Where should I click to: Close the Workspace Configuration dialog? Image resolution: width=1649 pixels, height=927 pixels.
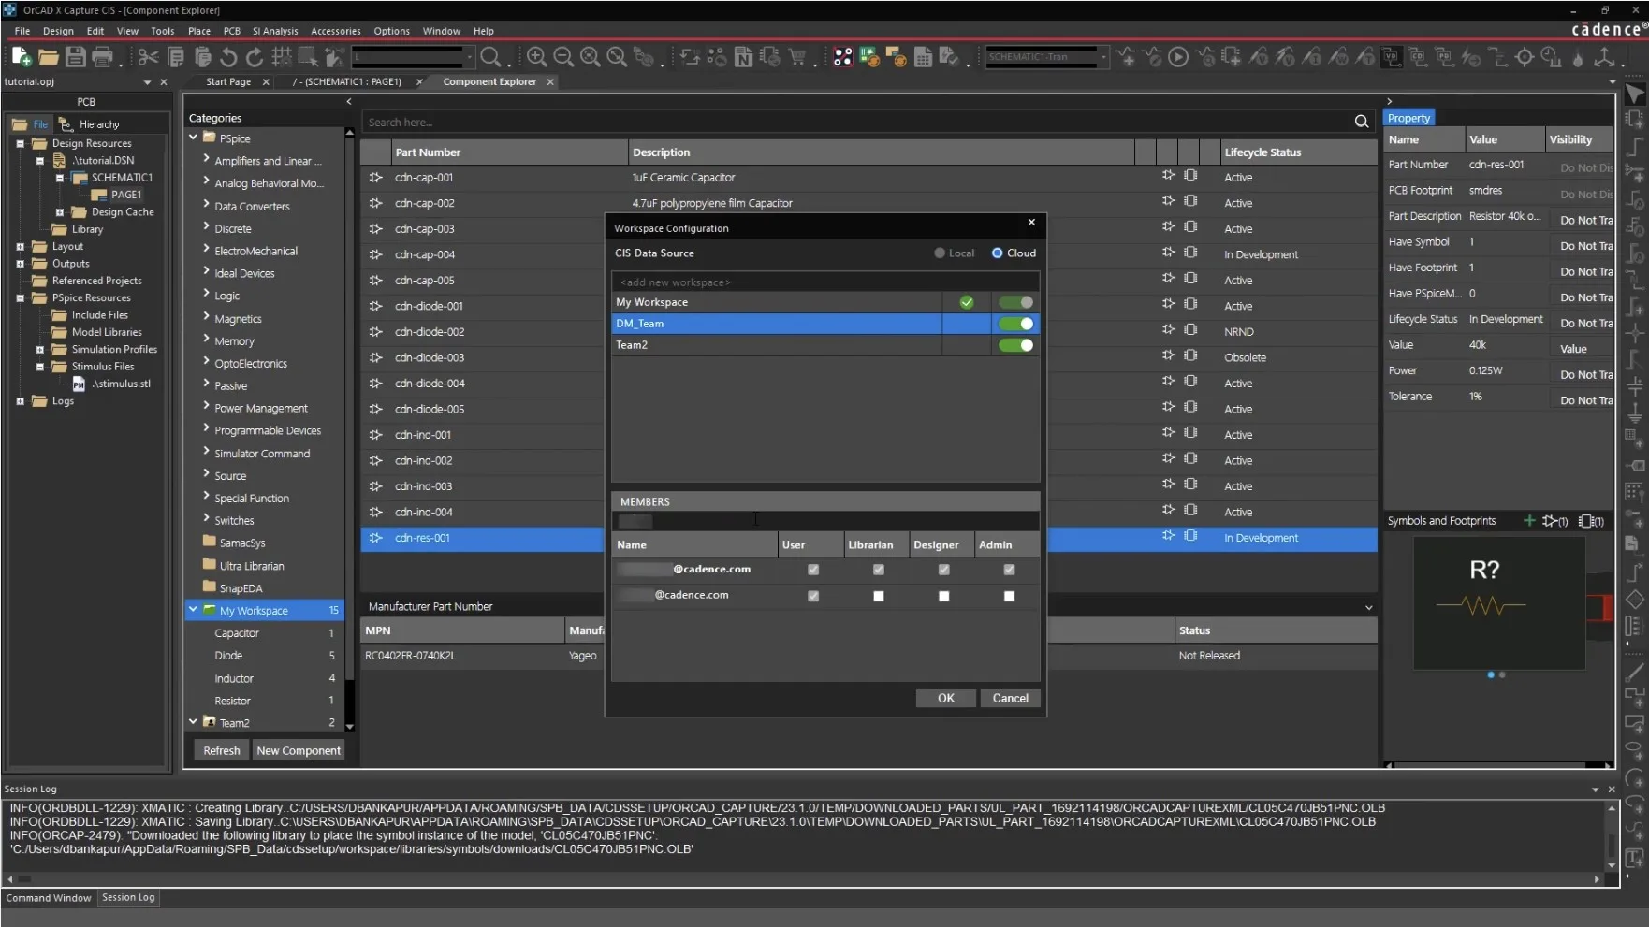[1031, 222]
